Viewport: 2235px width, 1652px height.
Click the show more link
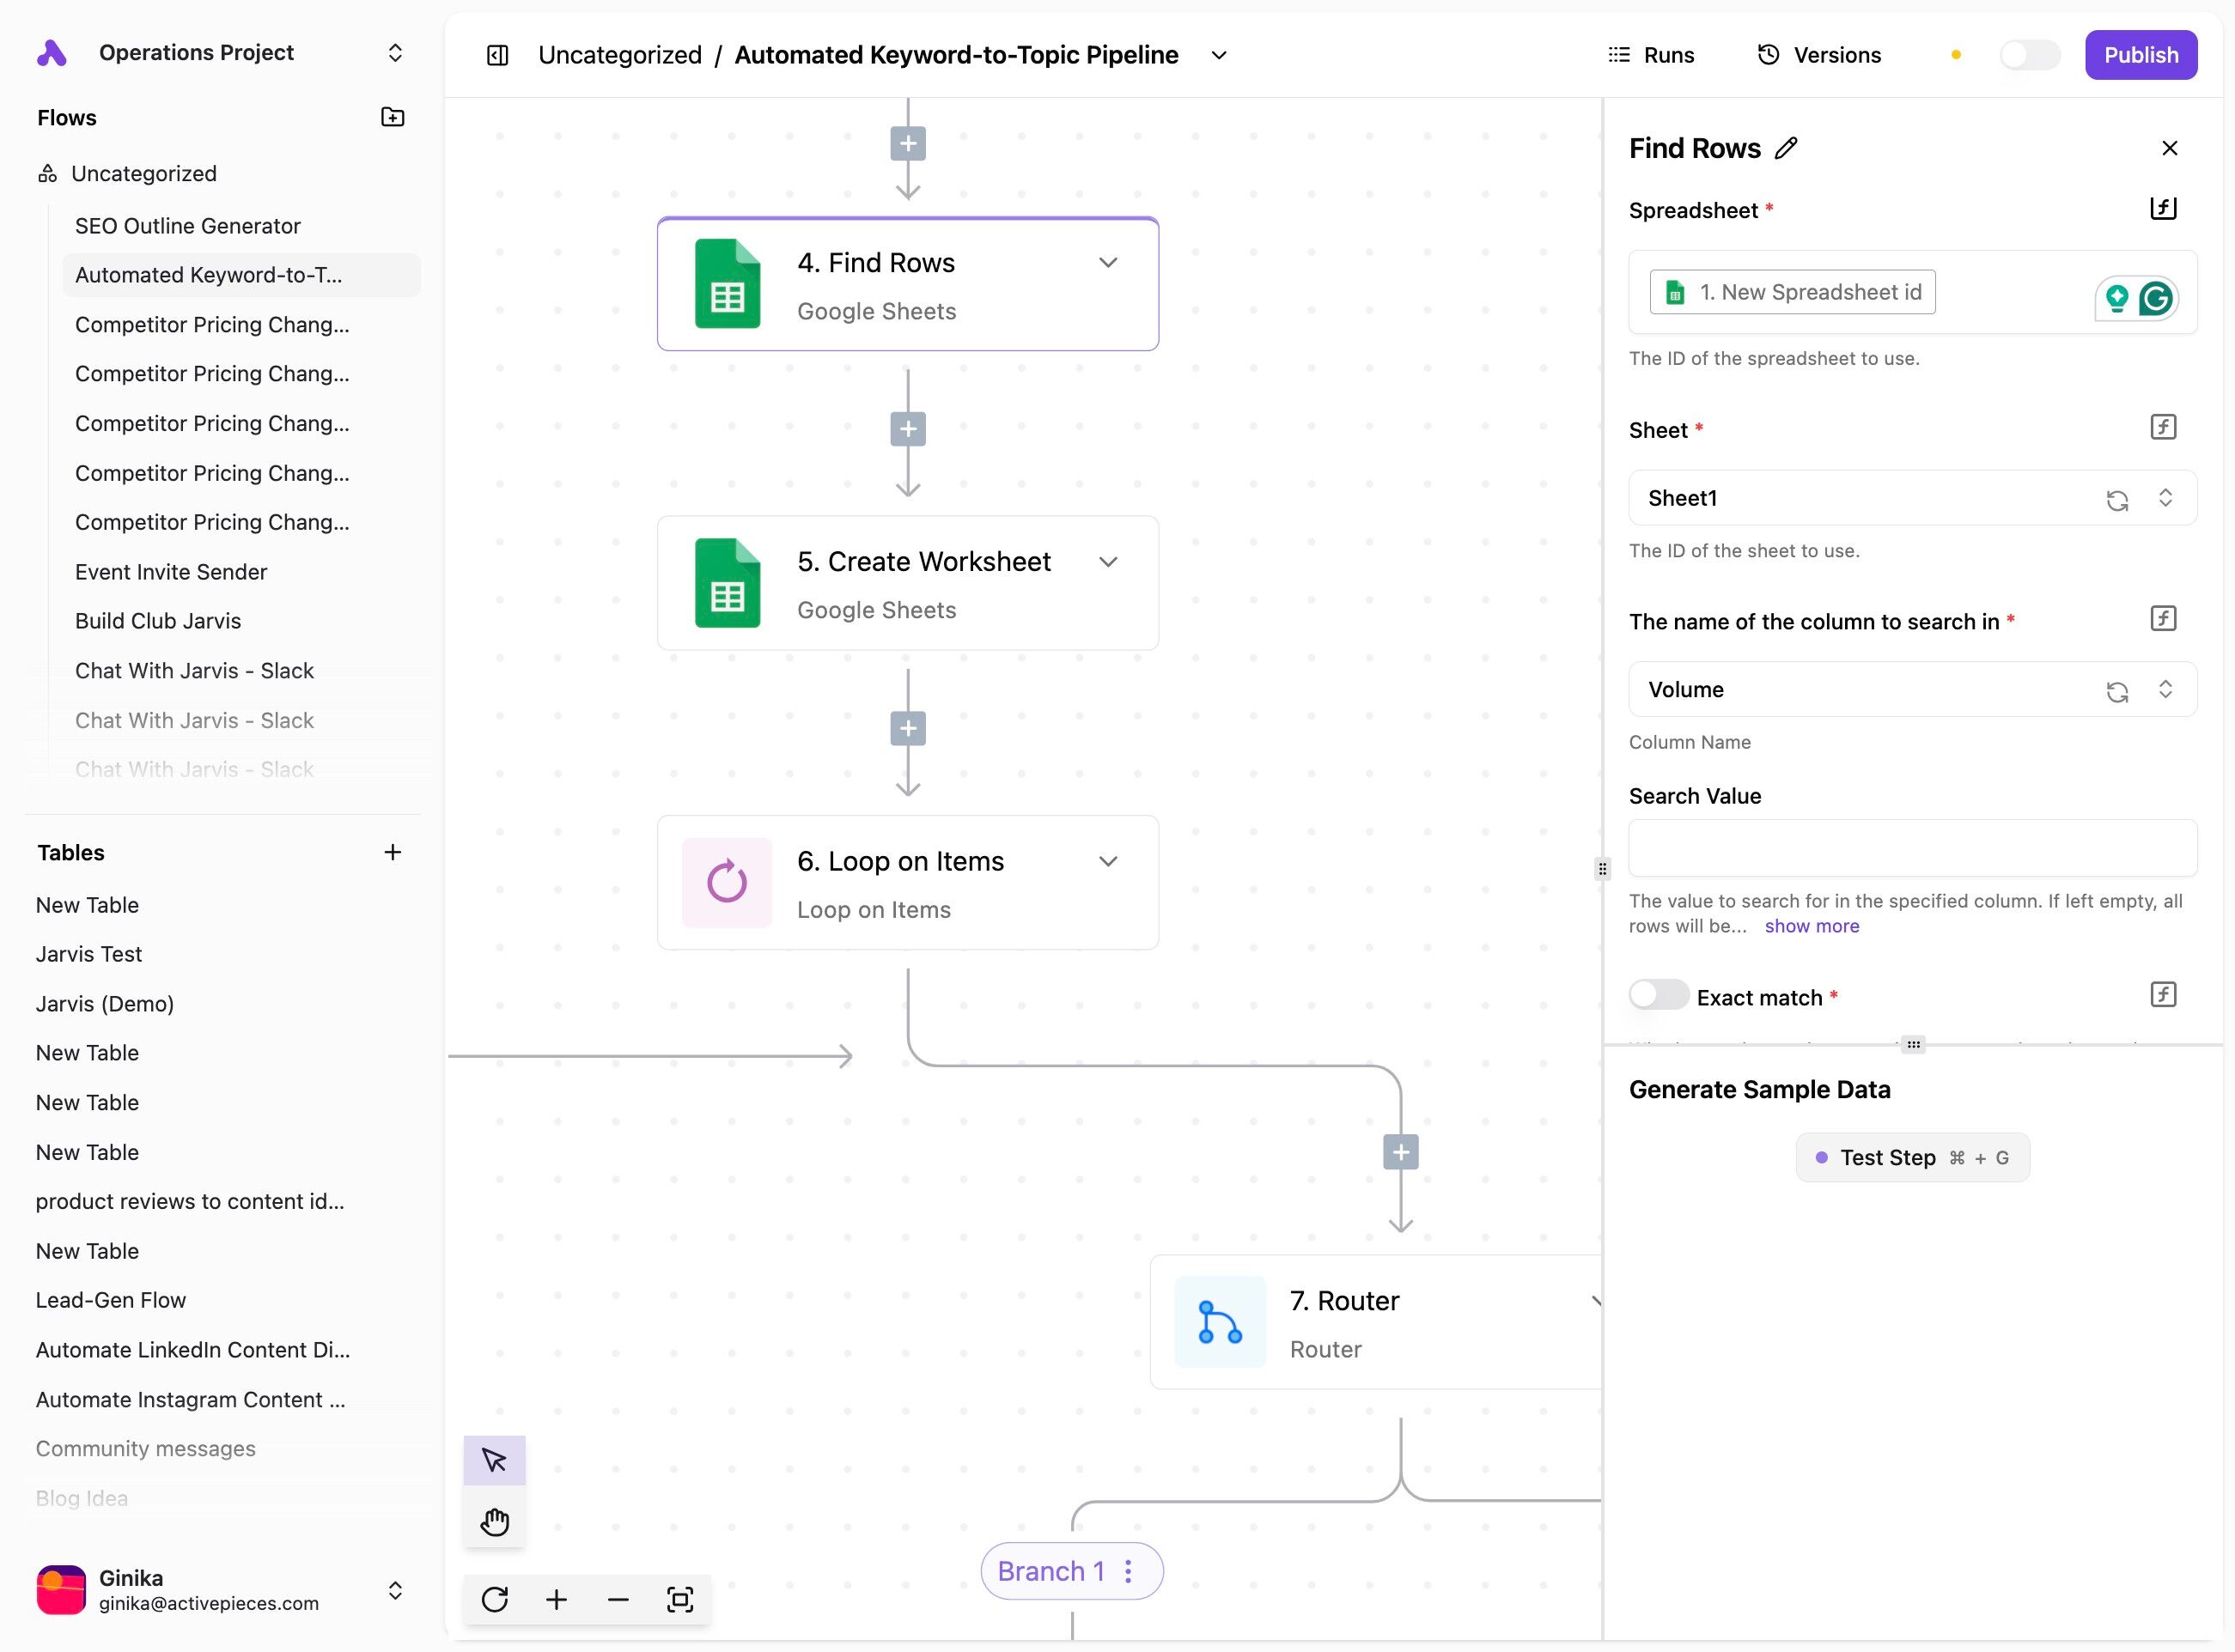(1811, 926)
